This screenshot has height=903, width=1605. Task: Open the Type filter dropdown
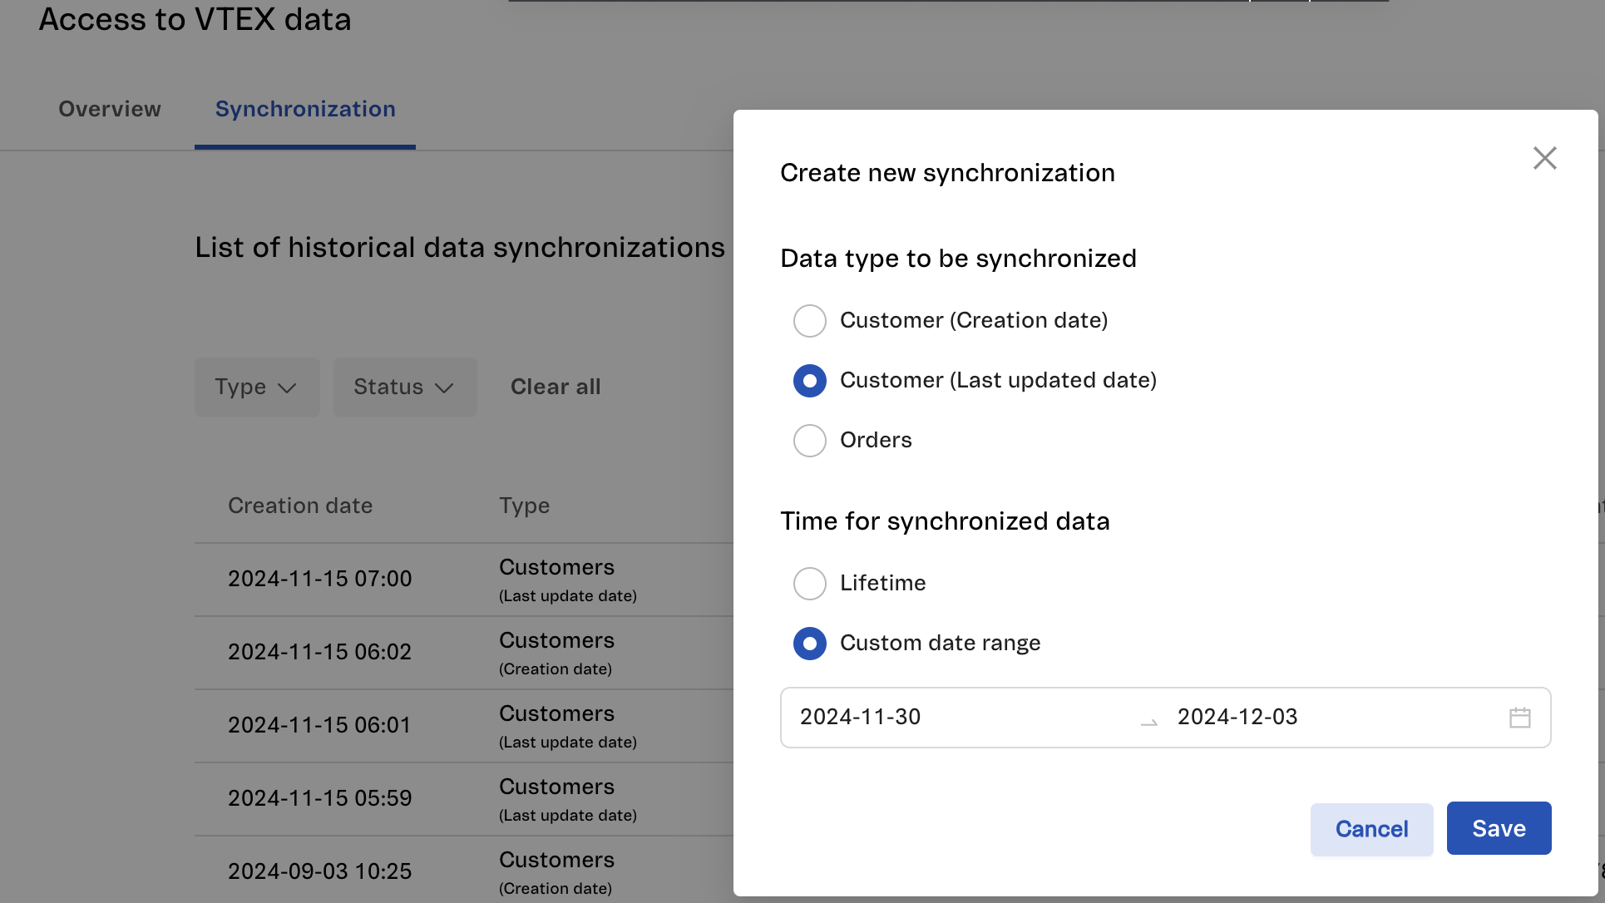coord(257,387)
